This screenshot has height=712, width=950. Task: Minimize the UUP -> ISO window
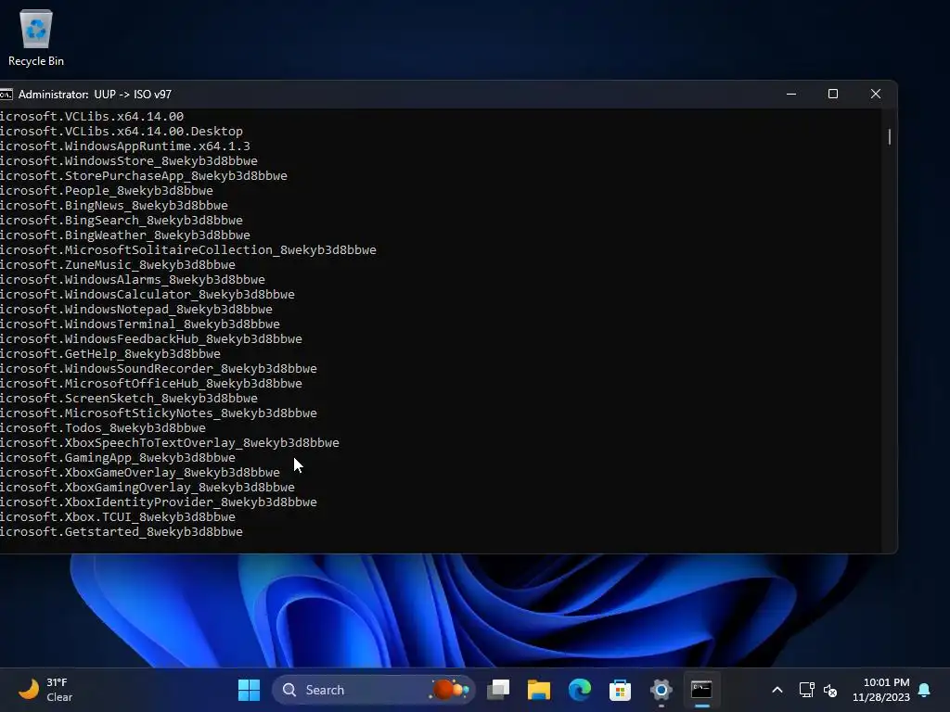(791, 94)
